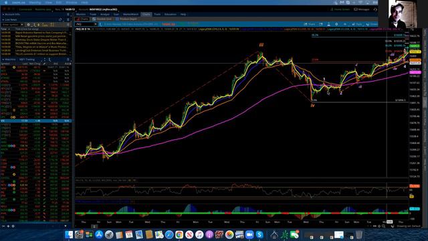Switch to the Flexible Grid sub-tab

tap(102, 19)
